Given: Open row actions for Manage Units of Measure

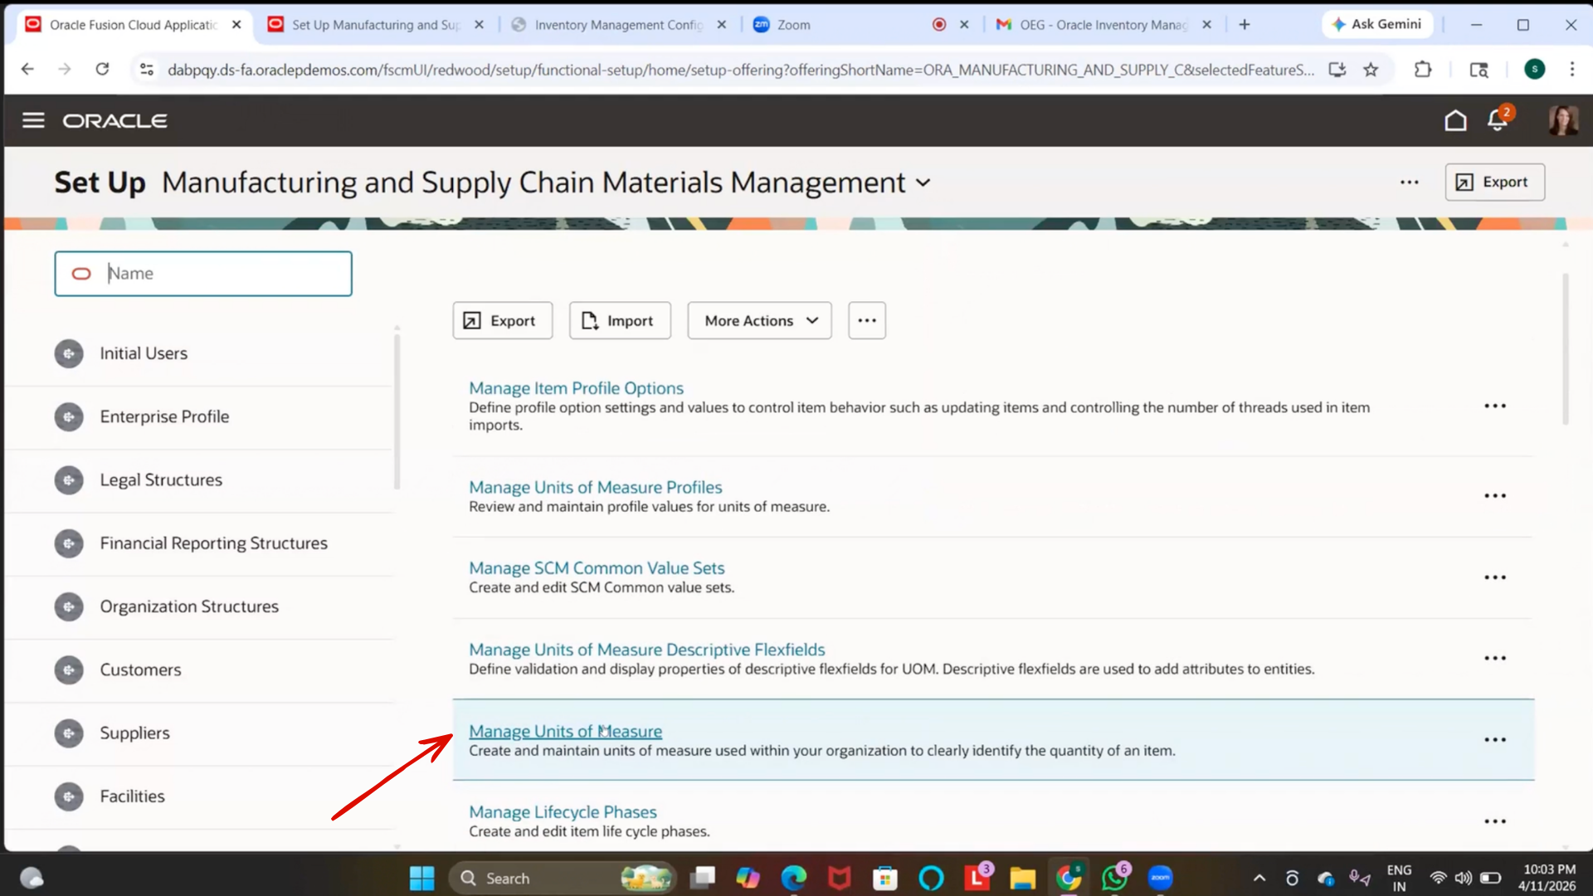Looking at the screenshot, I should pos(1495,740).
